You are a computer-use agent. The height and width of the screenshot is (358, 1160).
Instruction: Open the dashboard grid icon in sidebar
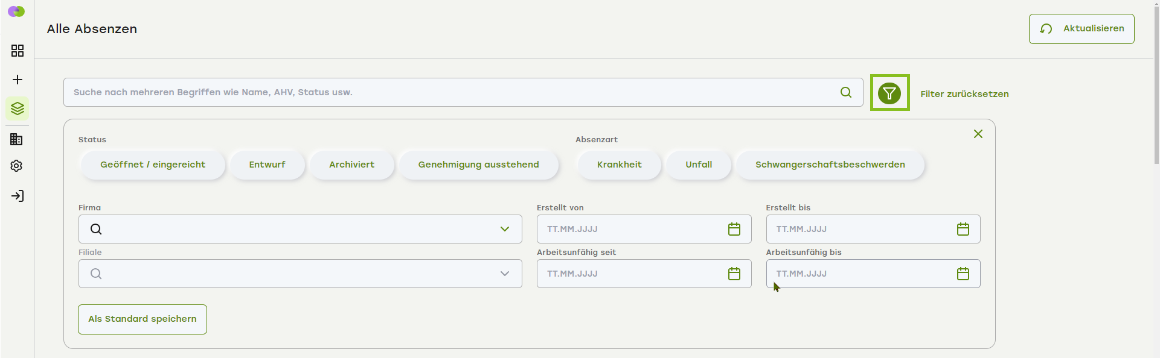click(x=18, y=51)
